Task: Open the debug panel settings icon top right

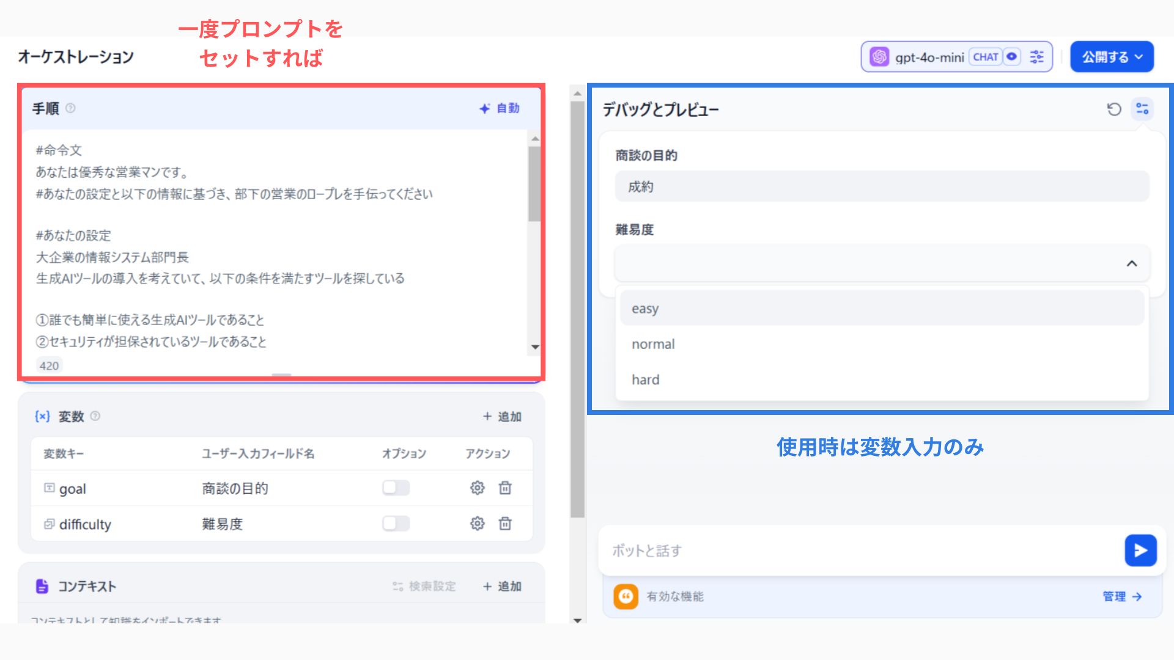Action: pyautogui.click(x=1142, y=109)
